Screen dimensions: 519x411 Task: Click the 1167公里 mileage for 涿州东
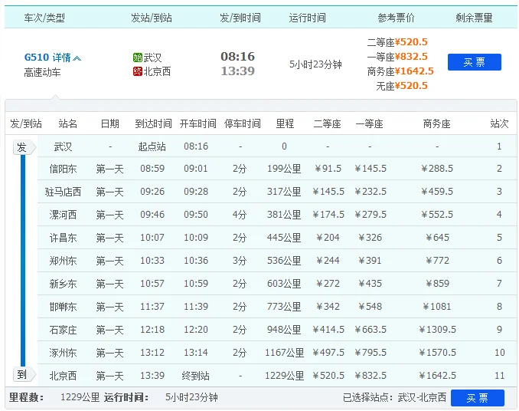[284, 353]
